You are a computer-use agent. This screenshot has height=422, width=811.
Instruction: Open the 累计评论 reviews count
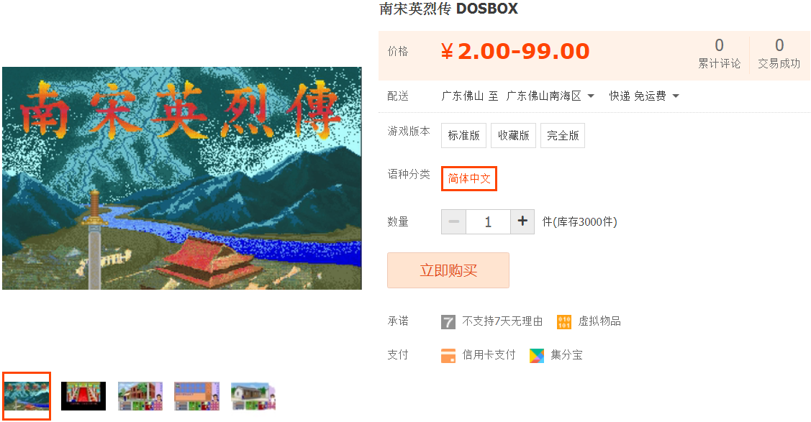click(x=719, y=54)
